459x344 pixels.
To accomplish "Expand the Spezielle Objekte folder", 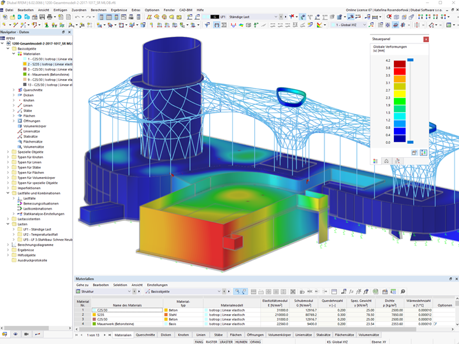I will [x=8, y=152].
